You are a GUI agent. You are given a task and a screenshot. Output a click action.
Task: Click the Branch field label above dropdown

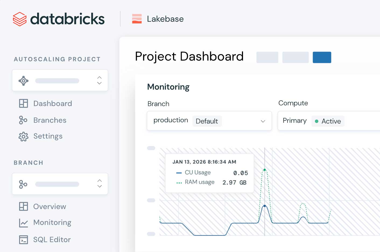[x=158, y=104]
